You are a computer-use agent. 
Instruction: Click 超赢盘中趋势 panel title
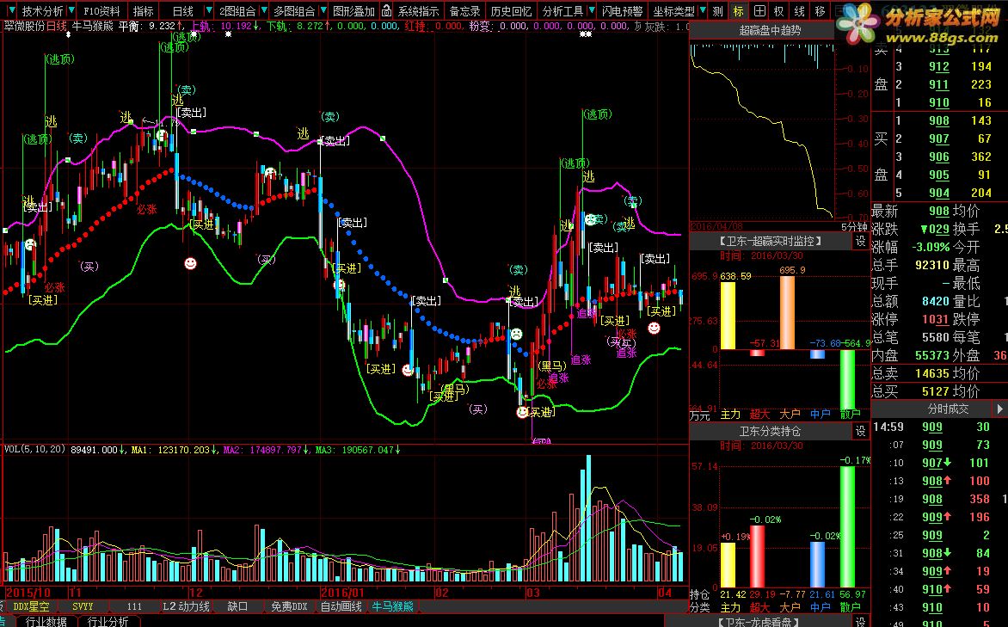(770, 30)
